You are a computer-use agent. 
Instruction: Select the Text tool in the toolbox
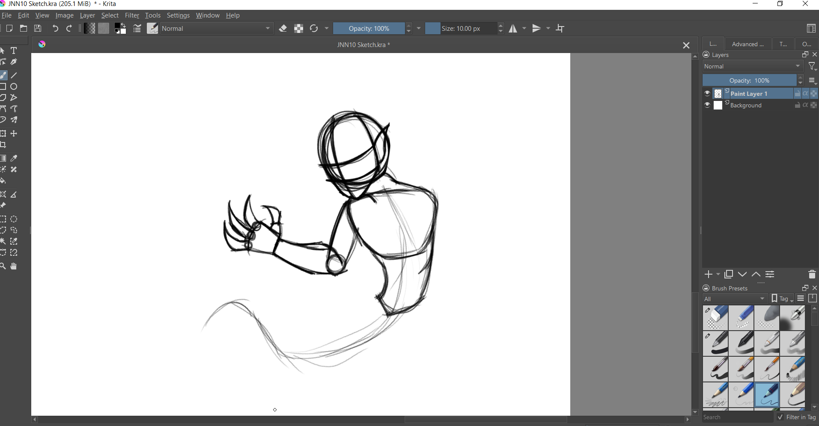coord(14,50)
